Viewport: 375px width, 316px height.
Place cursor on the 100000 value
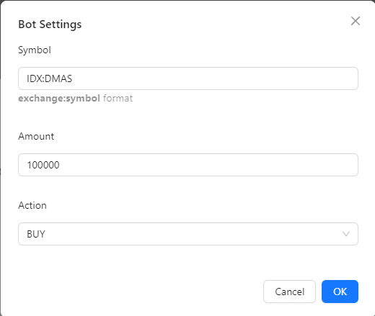(43, 165)
